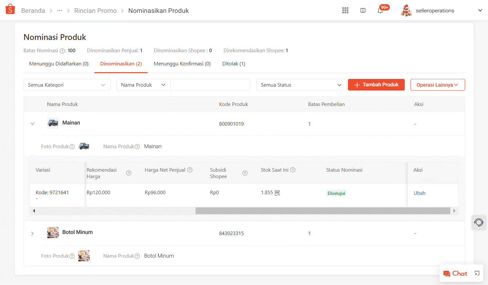Click help icon next to Subsidi Shopee
Screen dimensions: 488x285
pos(245,173)
